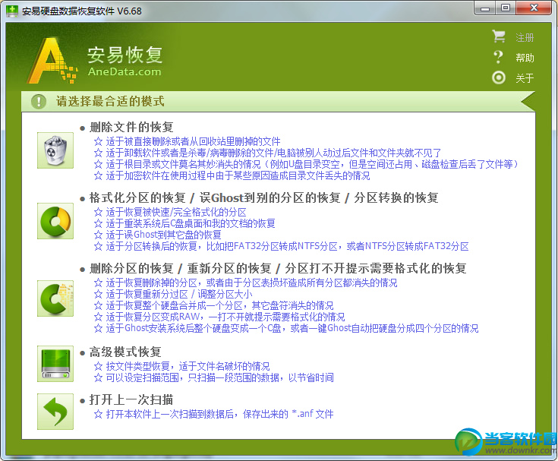Image resolution: width=558 pixels, height=461 pixels.
Task: Click the shopping cart register icon
Action: point(499,36)
